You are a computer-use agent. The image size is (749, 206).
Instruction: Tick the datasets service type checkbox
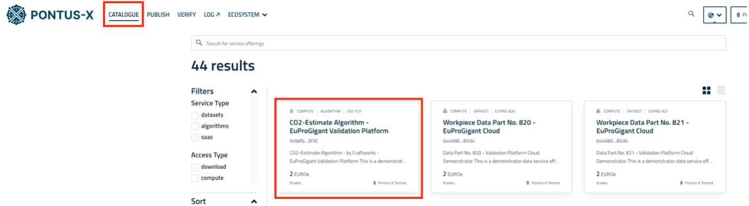(x=195, y=115)
